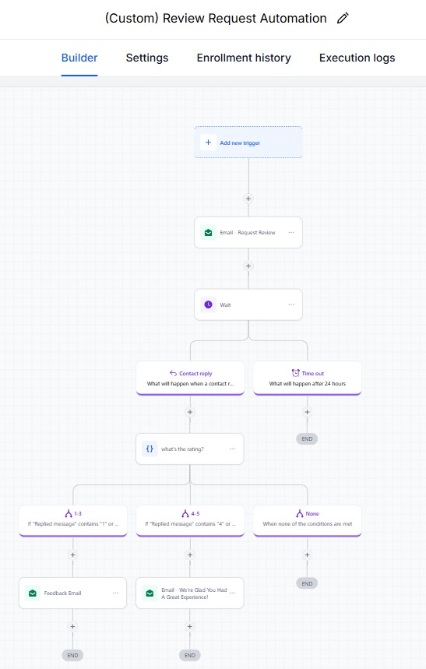The width and height of the screenshot is (426, 669).
Task: Select the Time out branch
Action: pyautogui.click(x=308, y=378)
